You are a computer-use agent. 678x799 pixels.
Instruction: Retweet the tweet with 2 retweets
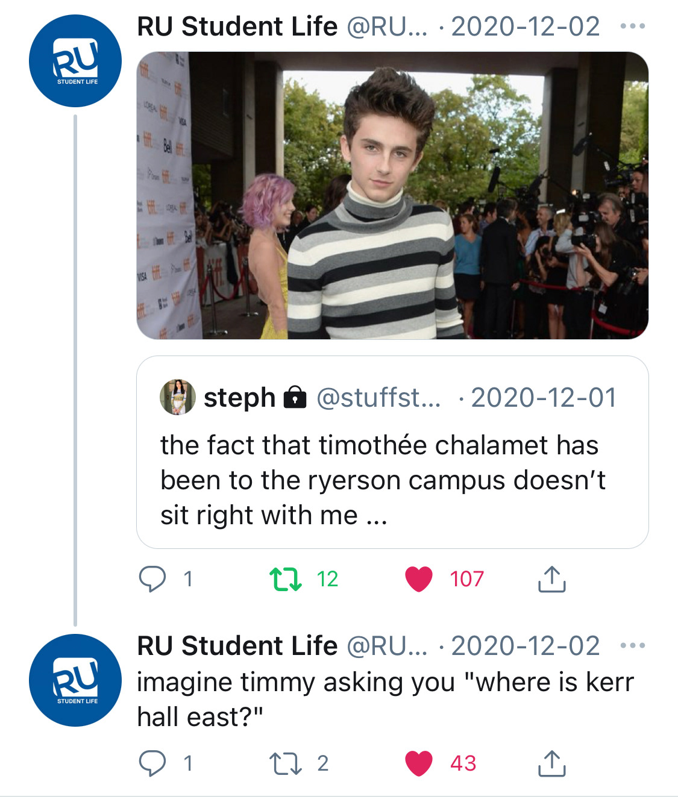285,763
